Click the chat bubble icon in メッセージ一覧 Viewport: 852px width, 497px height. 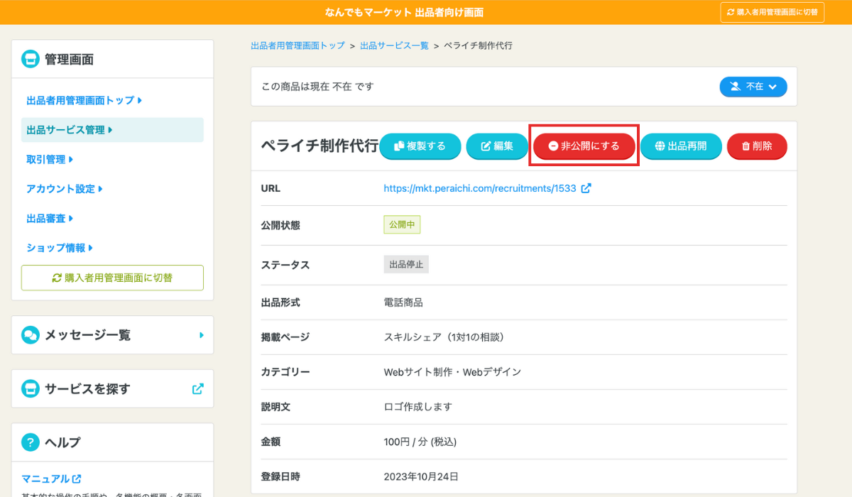(30, 334)
